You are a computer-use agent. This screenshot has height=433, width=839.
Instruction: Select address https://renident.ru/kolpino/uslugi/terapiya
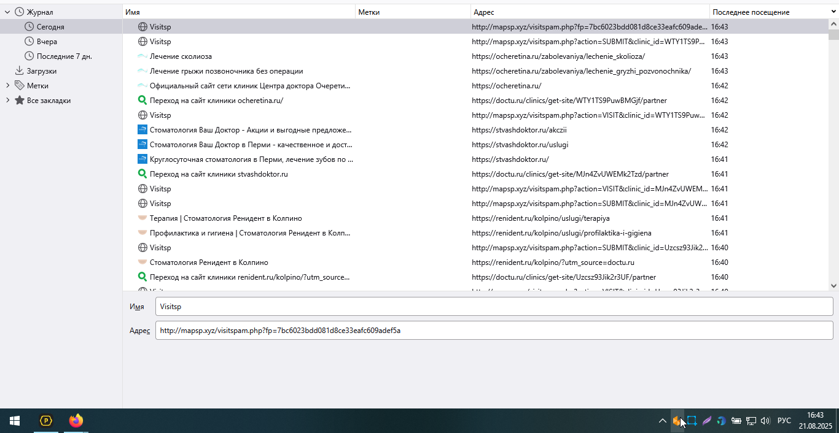click(x=540, y=218)
